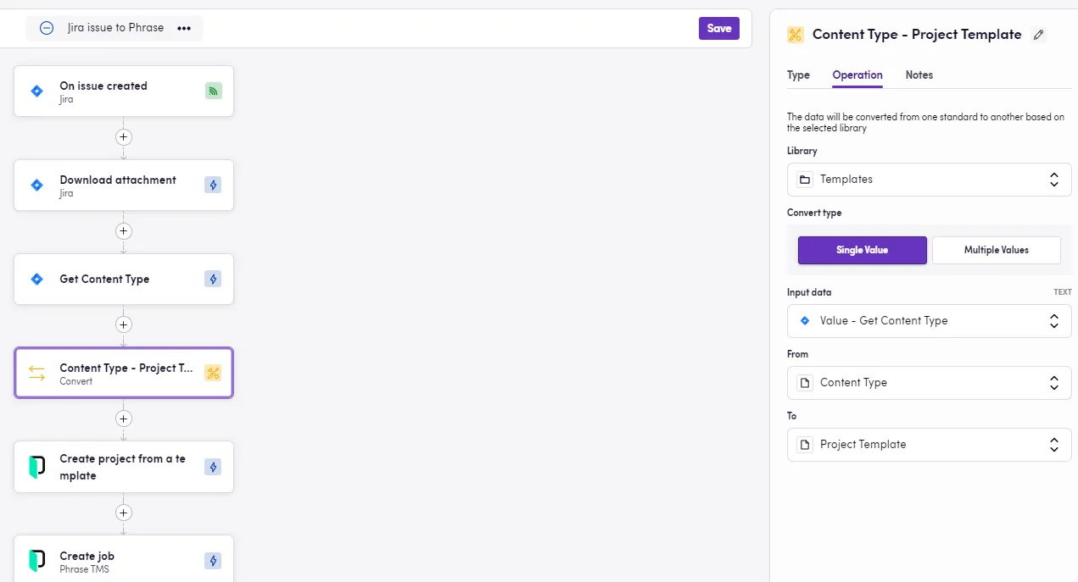Click the green trigger icon on On issue created
Viewport: 1078px width, 582px height.
point(213,91)
